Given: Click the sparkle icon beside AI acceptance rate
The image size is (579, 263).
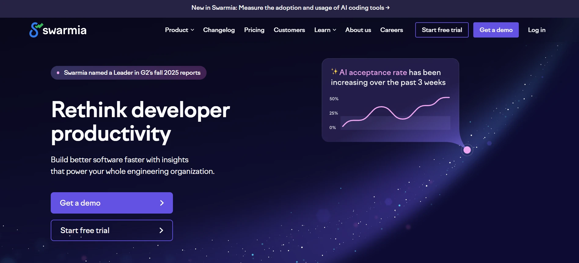Looking at the screenshot, I should (x=334, y=72).
